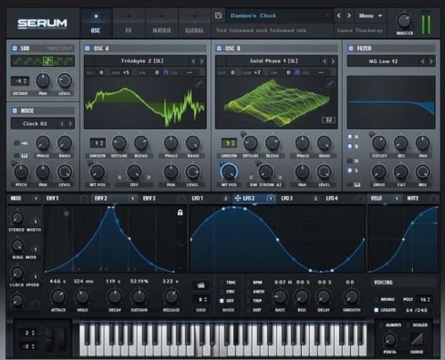Viewport: 445px width, 360px height.
Task: Open OSC B wavetable editor pencil
Action: pos(330,83)
